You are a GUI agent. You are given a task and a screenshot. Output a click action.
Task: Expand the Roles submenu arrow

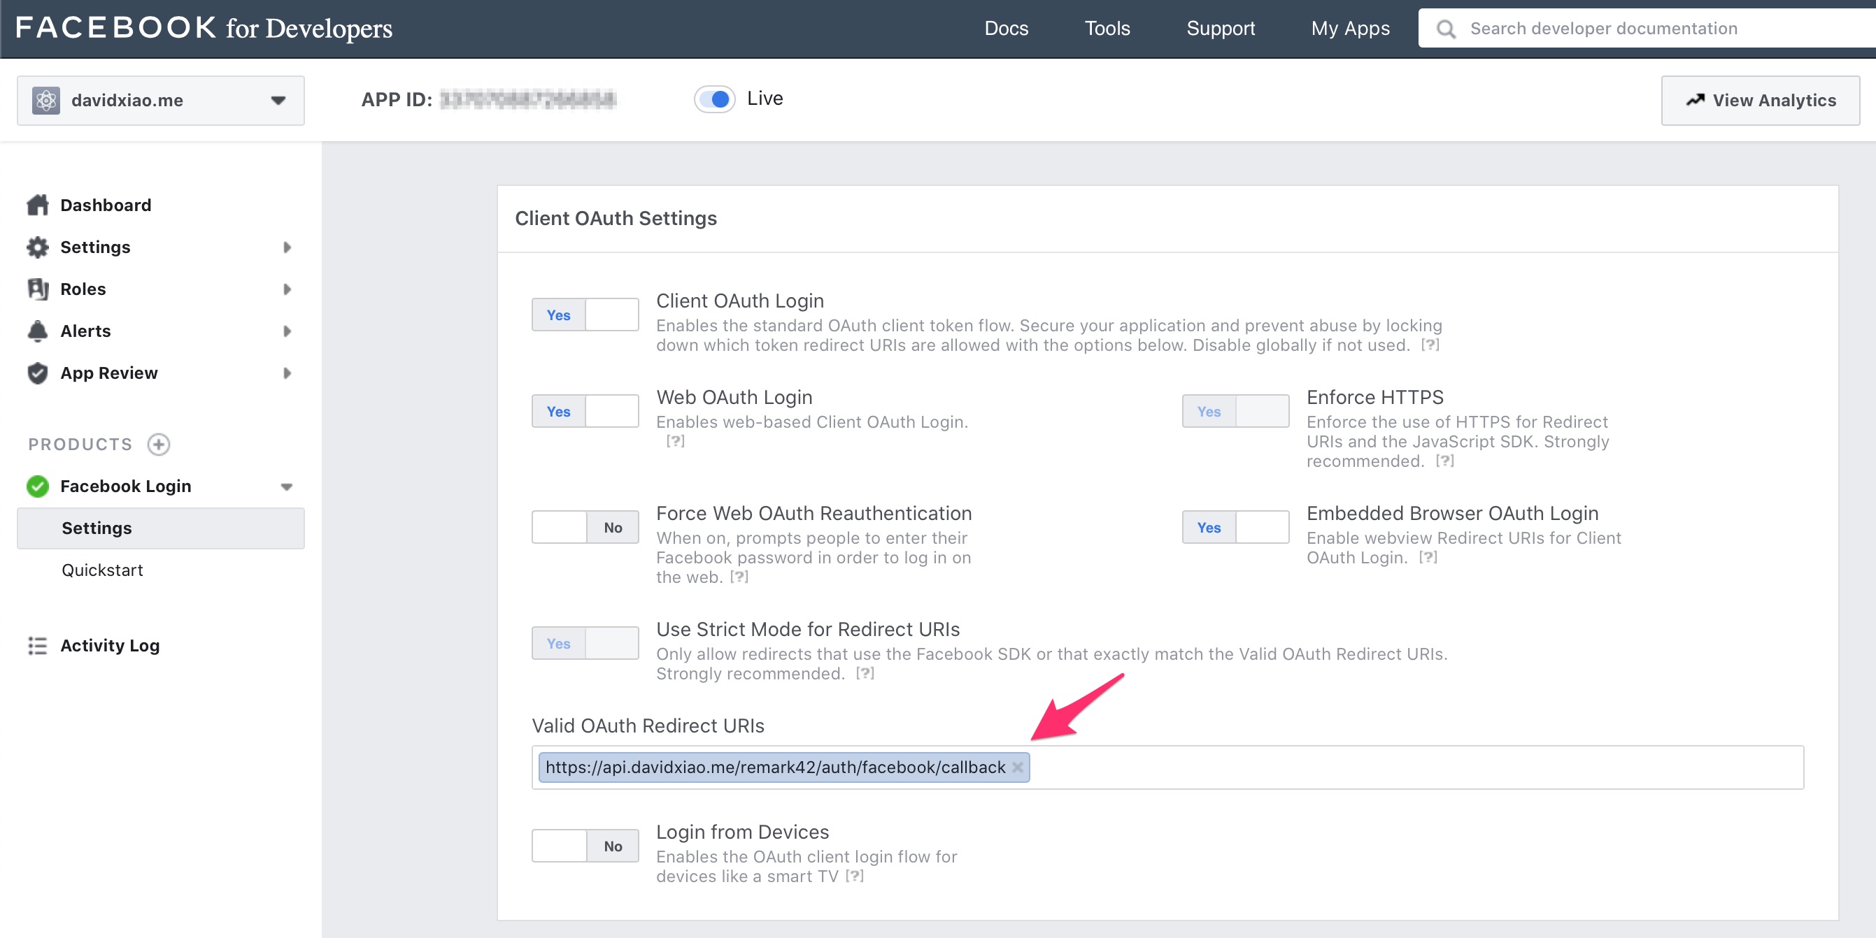[x=287, y=289]
